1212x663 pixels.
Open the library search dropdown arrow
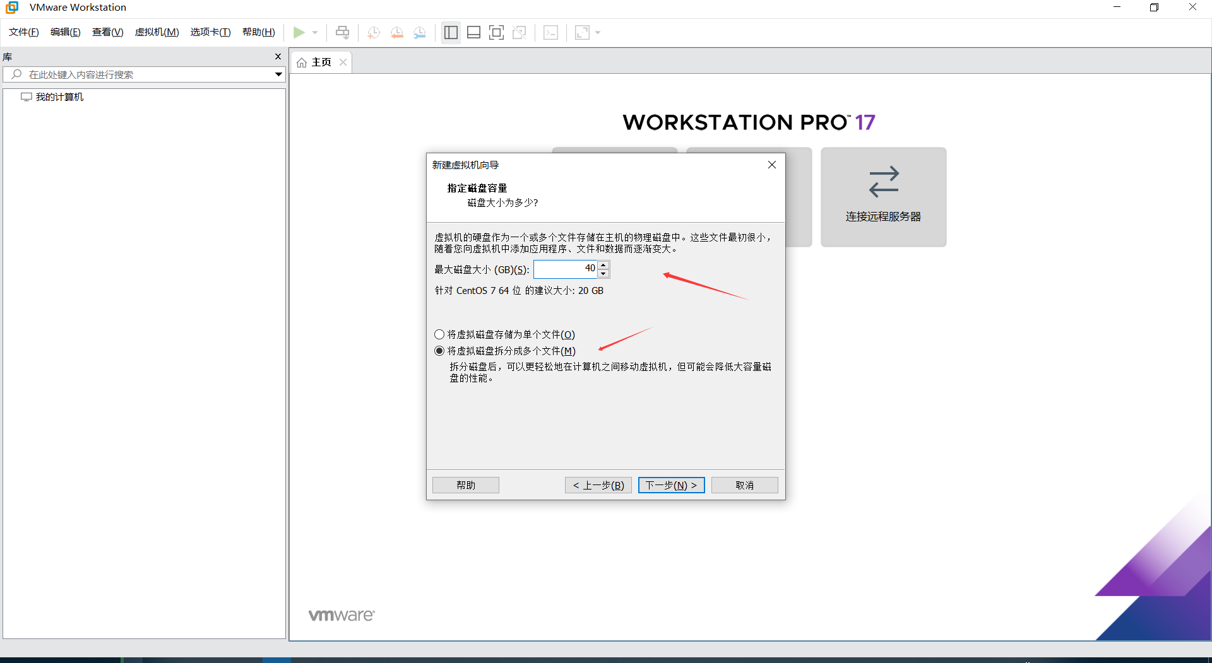point(278,74)
